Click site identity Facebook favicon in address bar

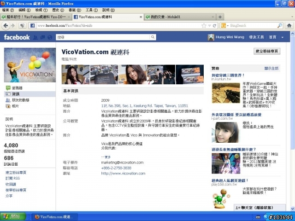[x=32, y=26]
